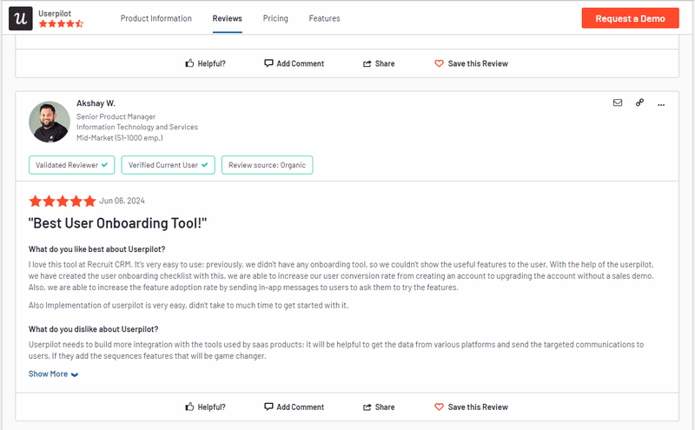
Task: Click Information Technology and Services text
Action: pos(137,127)
